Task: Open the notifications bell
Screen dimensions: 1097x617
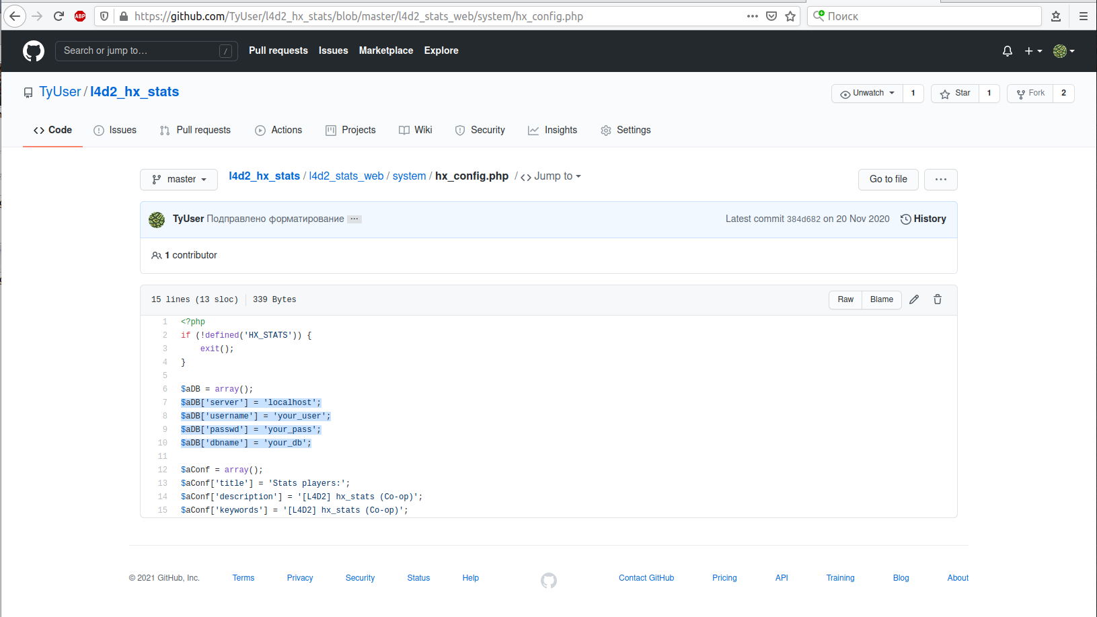Action: [1007, 51]
